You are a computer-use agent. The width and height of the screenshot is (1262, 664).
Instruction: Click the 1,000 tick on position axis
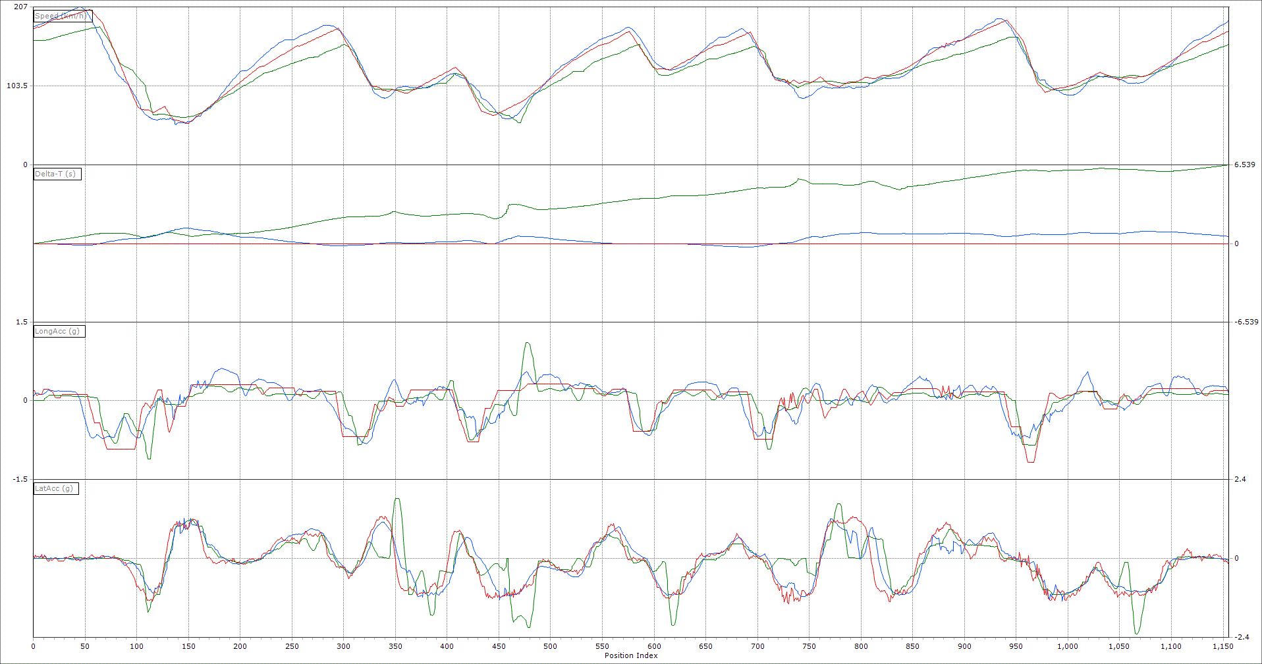(x=1067, y=646)
